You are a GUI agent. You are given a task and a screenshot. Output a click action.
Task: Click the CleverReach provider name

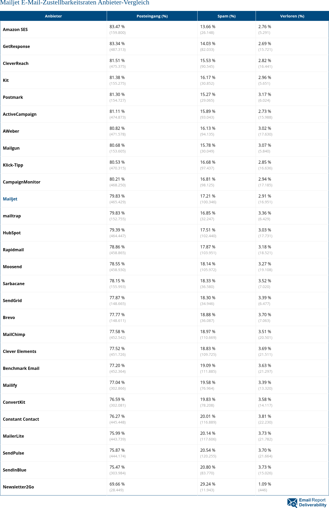16,63
